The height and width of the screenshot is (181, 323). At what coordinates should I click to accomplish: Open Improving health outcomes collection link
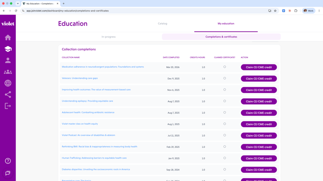(x=96, y=90)
